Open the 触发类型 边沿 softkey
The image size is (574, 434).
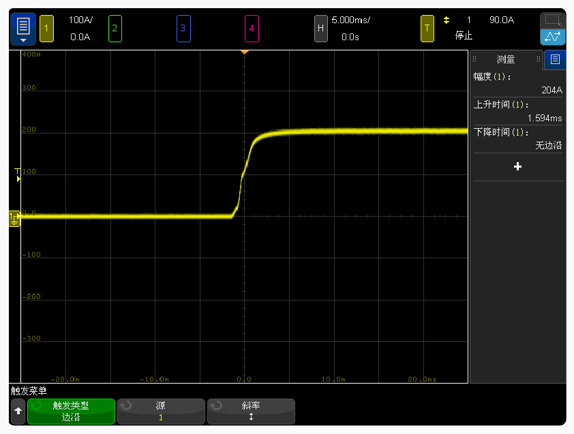coord(71,411)
